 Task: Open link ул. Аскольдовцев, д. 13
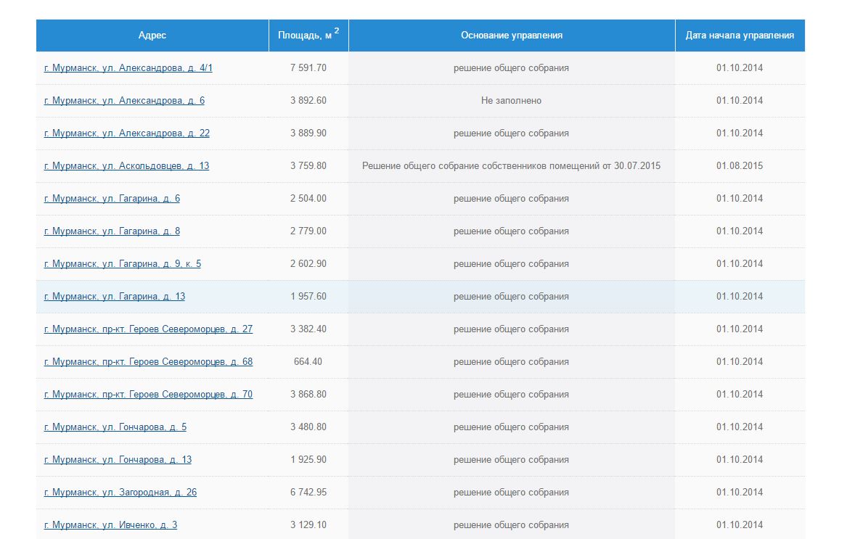click(126, 166)
